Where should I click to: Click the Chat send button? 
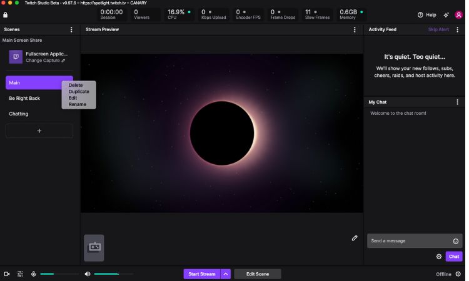[x=454, y=257]
